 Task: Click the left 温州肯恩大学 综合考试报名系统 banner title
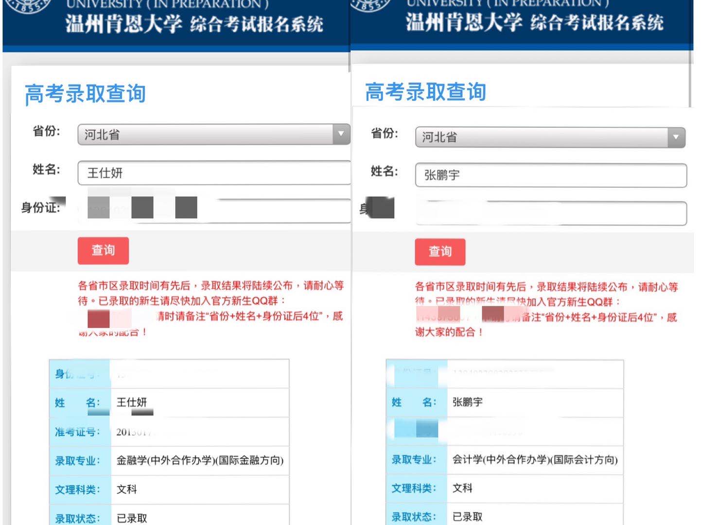click(x=194, y=23)
